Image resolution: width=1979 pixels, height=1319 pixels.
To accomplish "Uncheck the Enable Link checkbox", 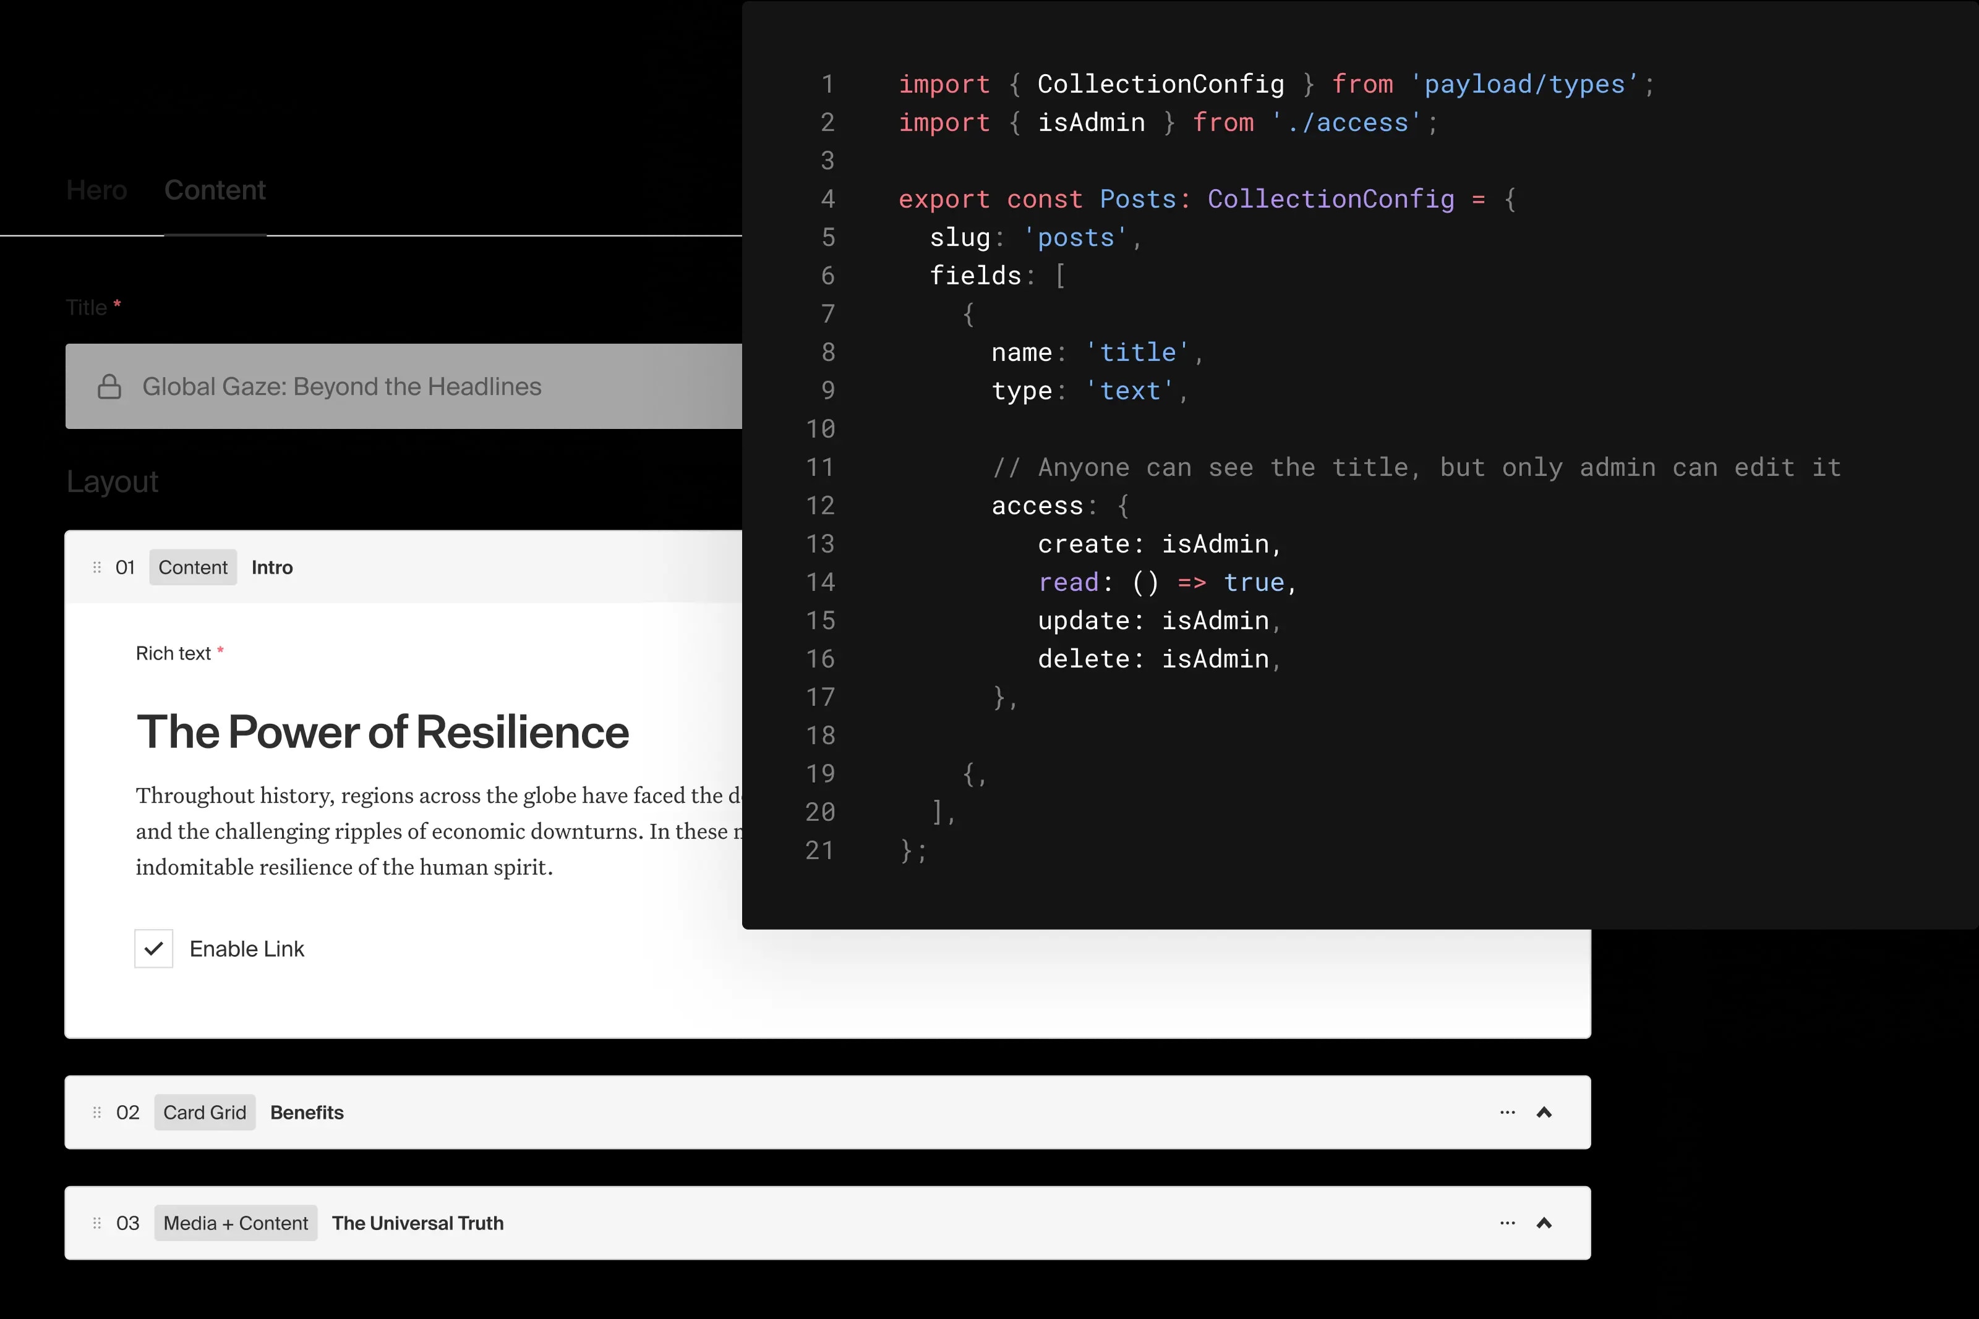I will [153, 948].
